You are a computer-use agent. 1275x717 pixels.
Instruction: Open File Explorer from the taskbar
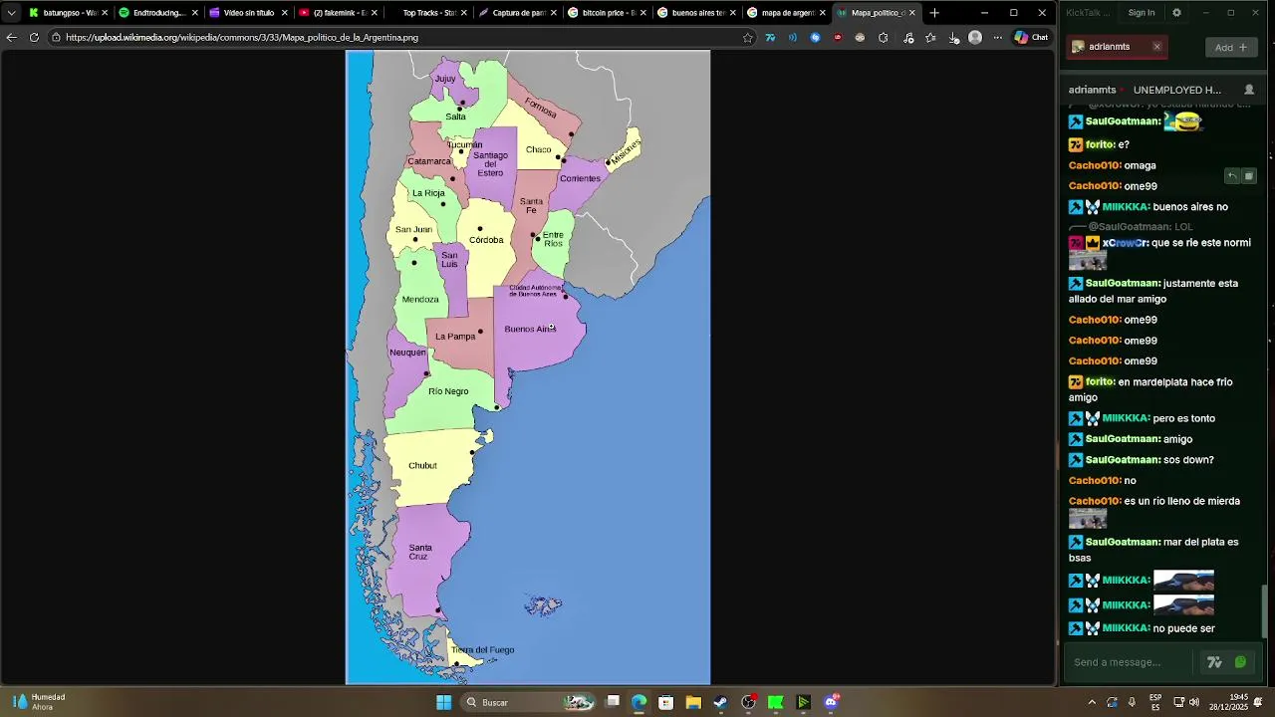coord(693,702)
